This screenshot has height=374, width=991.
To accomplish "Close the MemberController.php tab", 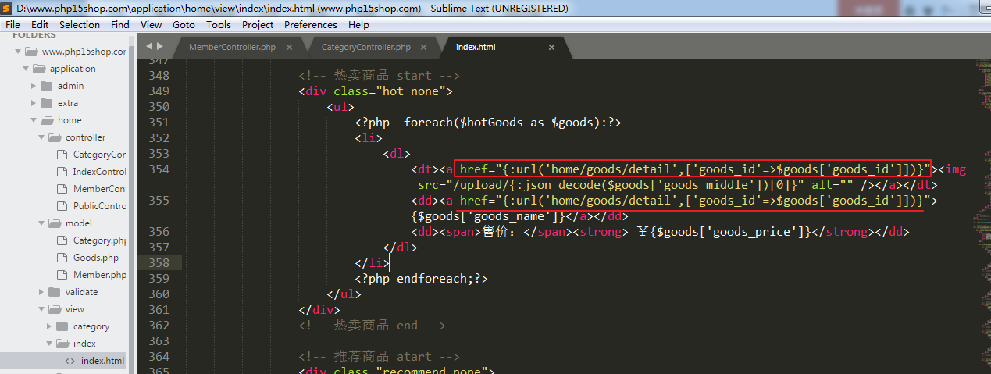I will (289, 48).
